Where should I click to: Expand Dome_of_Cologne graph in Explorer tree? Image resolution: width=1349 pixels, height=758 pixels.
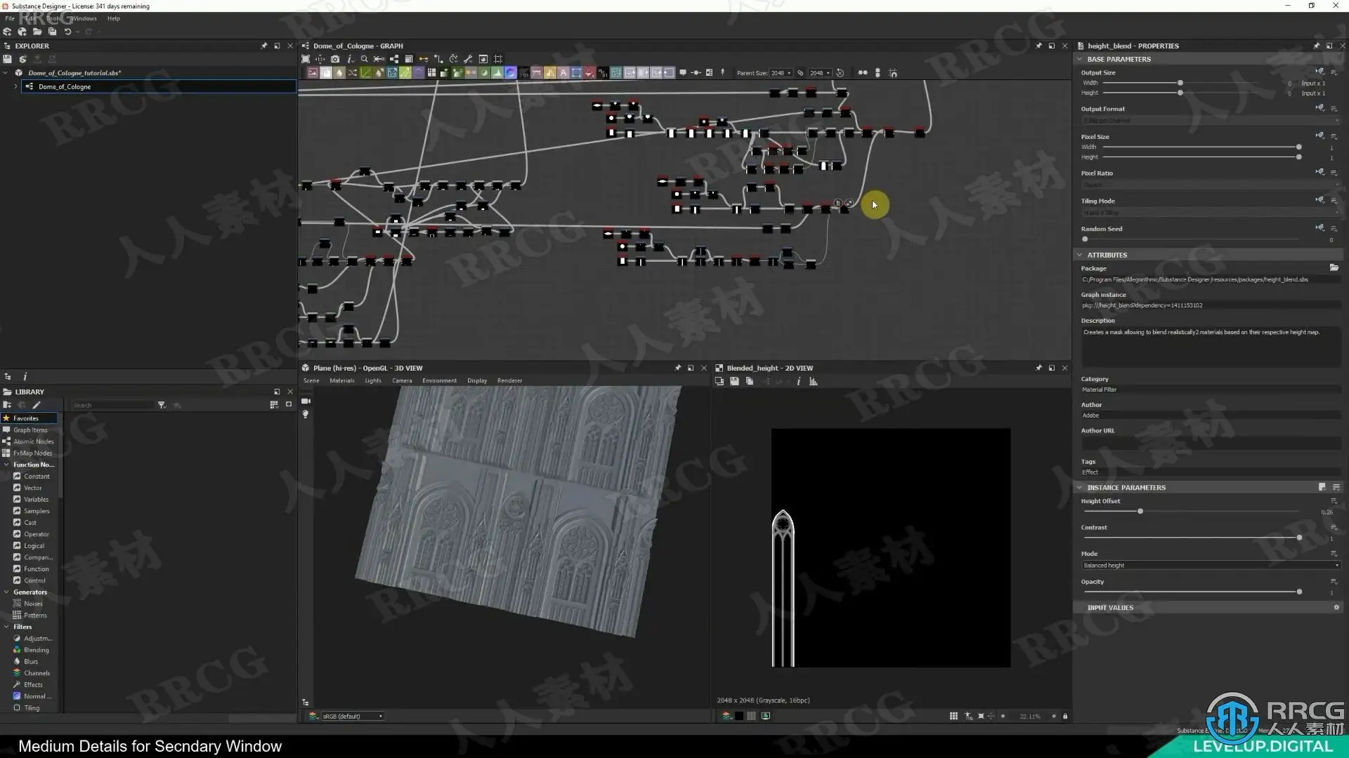tap(15, 86)
